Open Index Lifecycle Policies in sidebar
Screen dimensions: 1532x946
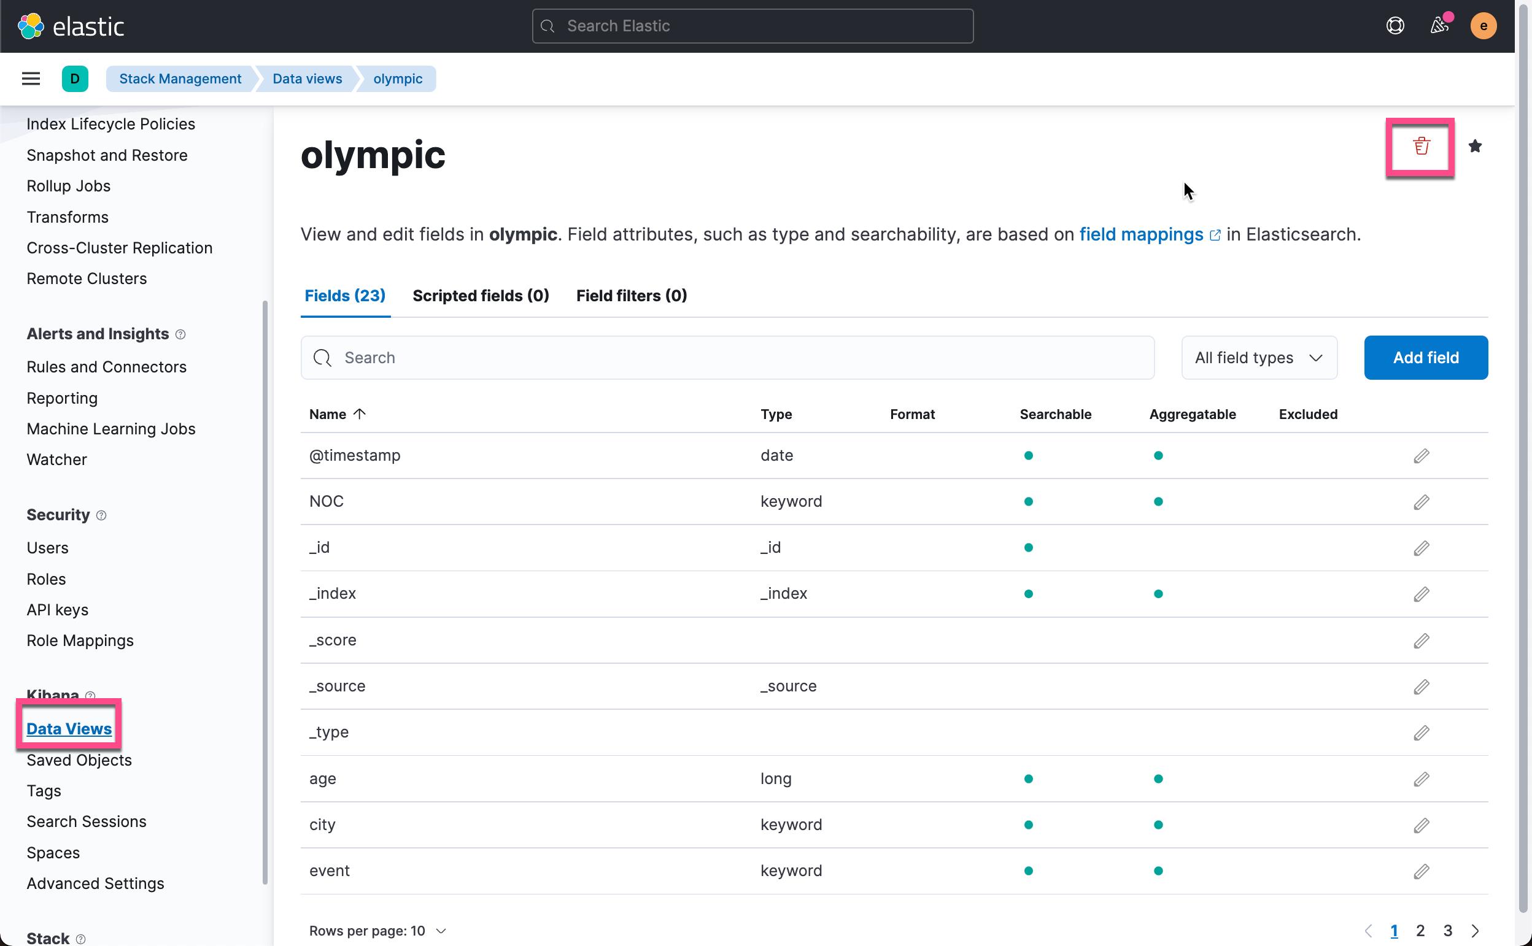click(110, 124)
